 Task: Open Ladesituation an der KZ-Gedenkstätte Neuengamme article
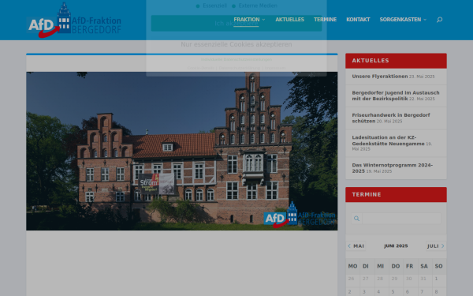[x=388, y=141]
